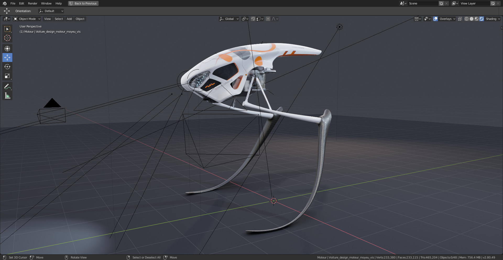Click the remove scene X icon
Image resolution: width=503 pixels, height=260 pixels.
[446, 3]
